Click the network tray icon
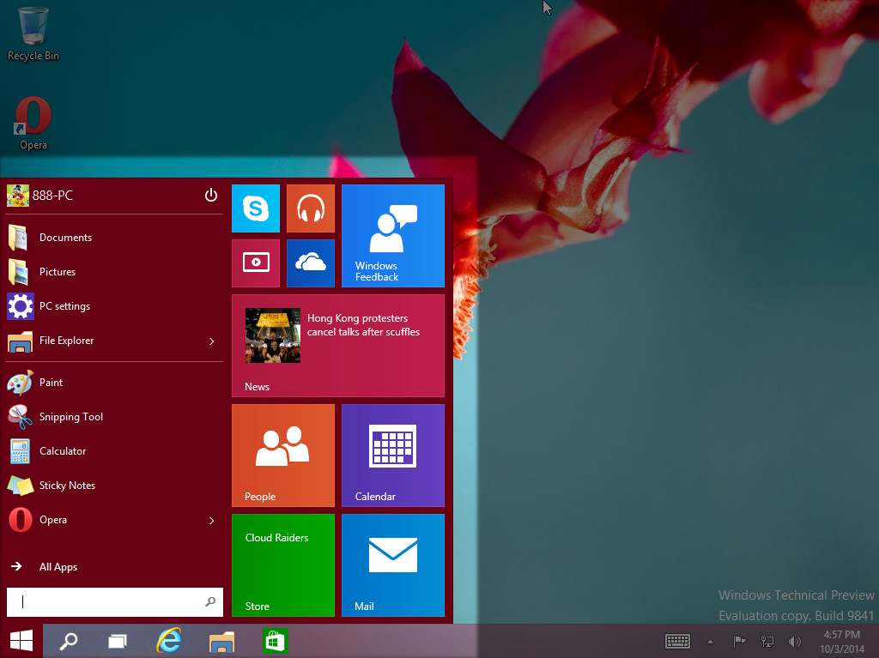The height and width of the screenshot is (658, 879). tap(767, 641)
